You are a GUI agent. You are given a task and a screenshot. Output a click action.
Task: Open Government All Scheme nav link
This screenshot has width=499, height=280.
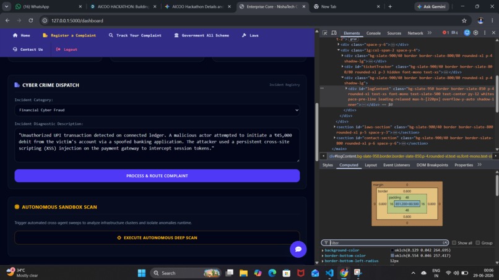click(x=201, y=35)
